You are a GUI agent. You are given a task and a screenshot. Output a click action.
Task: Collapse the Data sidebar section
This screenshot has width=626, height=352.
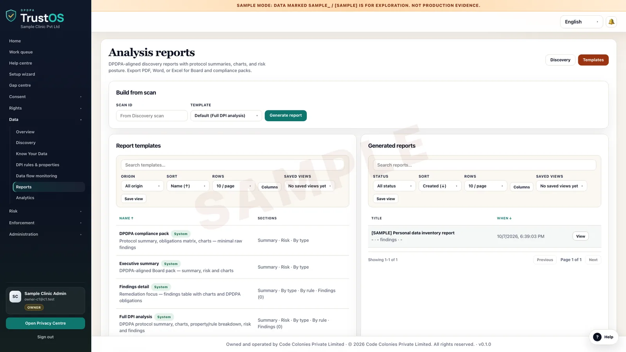45,120
